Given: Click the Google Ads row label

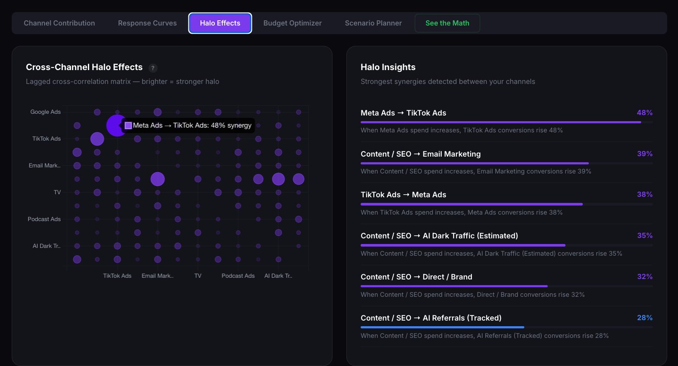Looking at the screenshot, I should (x=45, y=112).
